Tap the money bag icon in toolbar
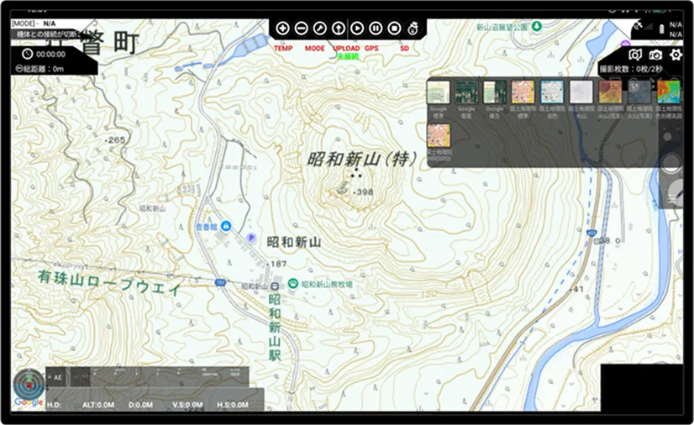The height and width of the screenshot is (425, 694). (x=413, y=29)
